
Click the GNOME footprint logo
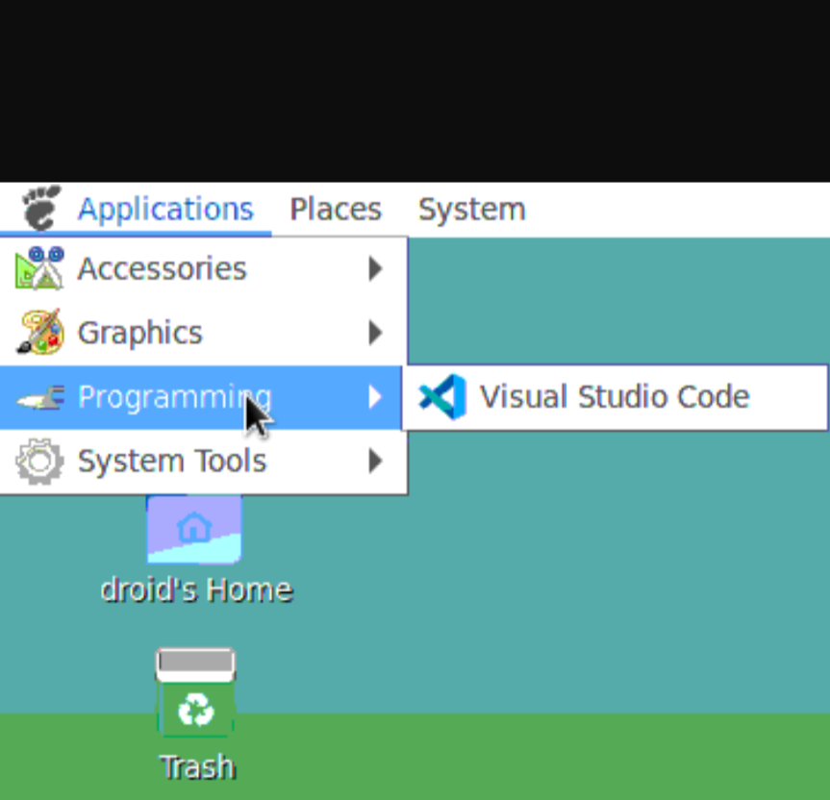pyautogui.click(x=40, y=208)
